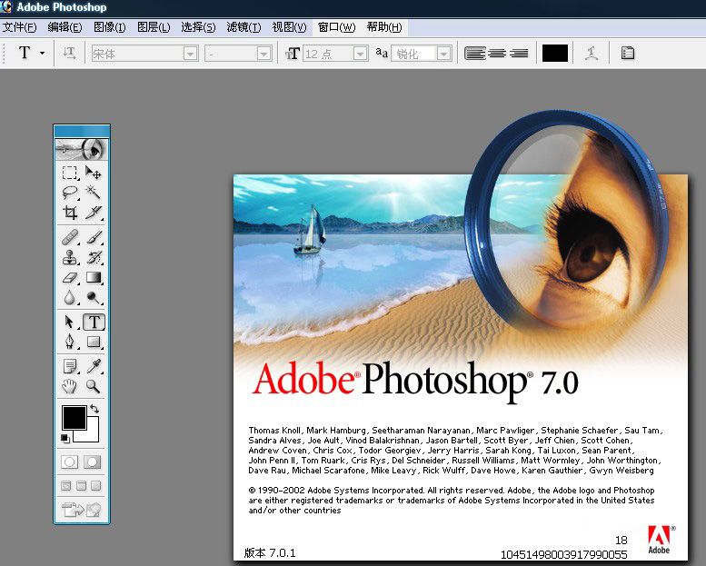Open the anti-aliasing dropdown 锐化
The height and width of the screenshot is (566, 706).
pyautogui.click(x=444, y=54)
